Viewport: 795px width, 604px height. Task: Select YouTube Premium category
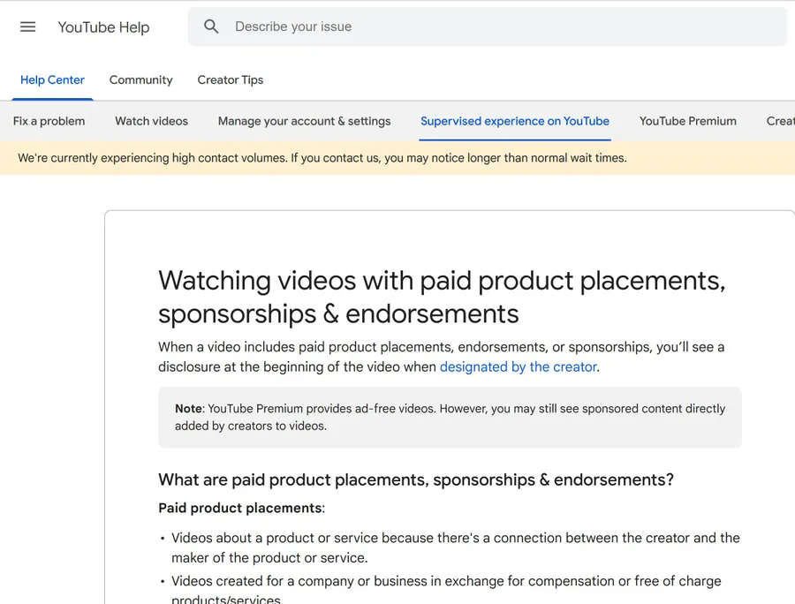[x=687, y=121]
